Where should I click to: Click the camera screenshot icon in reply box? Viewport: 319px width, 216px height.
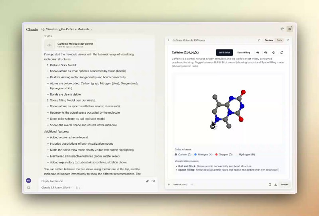pyautogui.click(x=153, y=181)
